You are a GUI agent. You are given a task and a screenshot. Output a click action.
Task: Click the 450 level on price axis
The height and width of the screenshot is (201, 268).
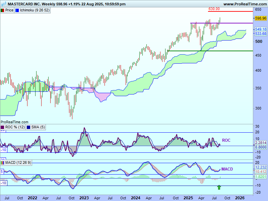point(258,55)
